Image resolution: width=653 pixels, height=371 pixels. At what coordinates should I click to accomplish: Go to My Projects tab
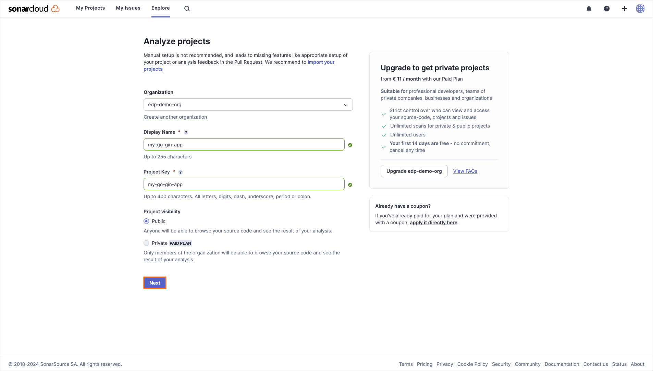90,8
